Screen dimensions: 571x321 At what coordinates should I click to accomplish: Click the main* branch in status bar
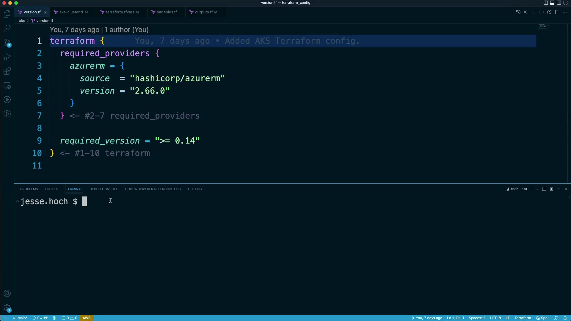click(x=20, y=318)
